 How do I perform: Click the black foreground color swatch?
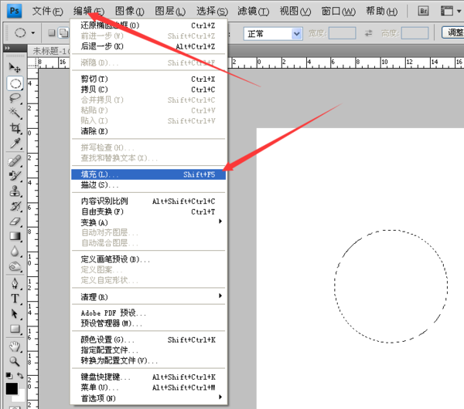point(12,389)
